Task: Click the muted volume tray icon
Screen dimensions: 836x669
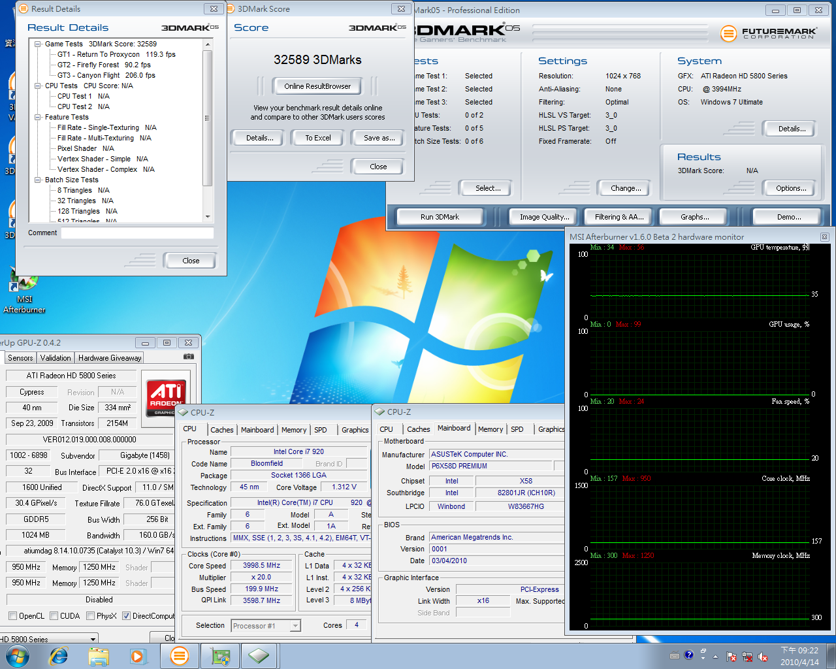Action: pos(762,657)
